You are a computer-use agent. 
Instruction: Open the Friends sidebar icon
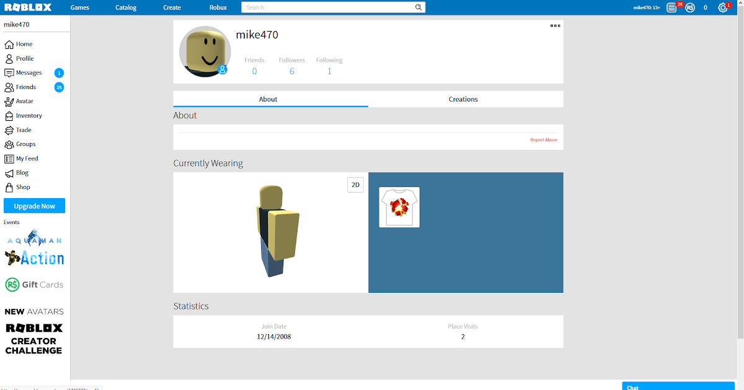pos(9,87)
